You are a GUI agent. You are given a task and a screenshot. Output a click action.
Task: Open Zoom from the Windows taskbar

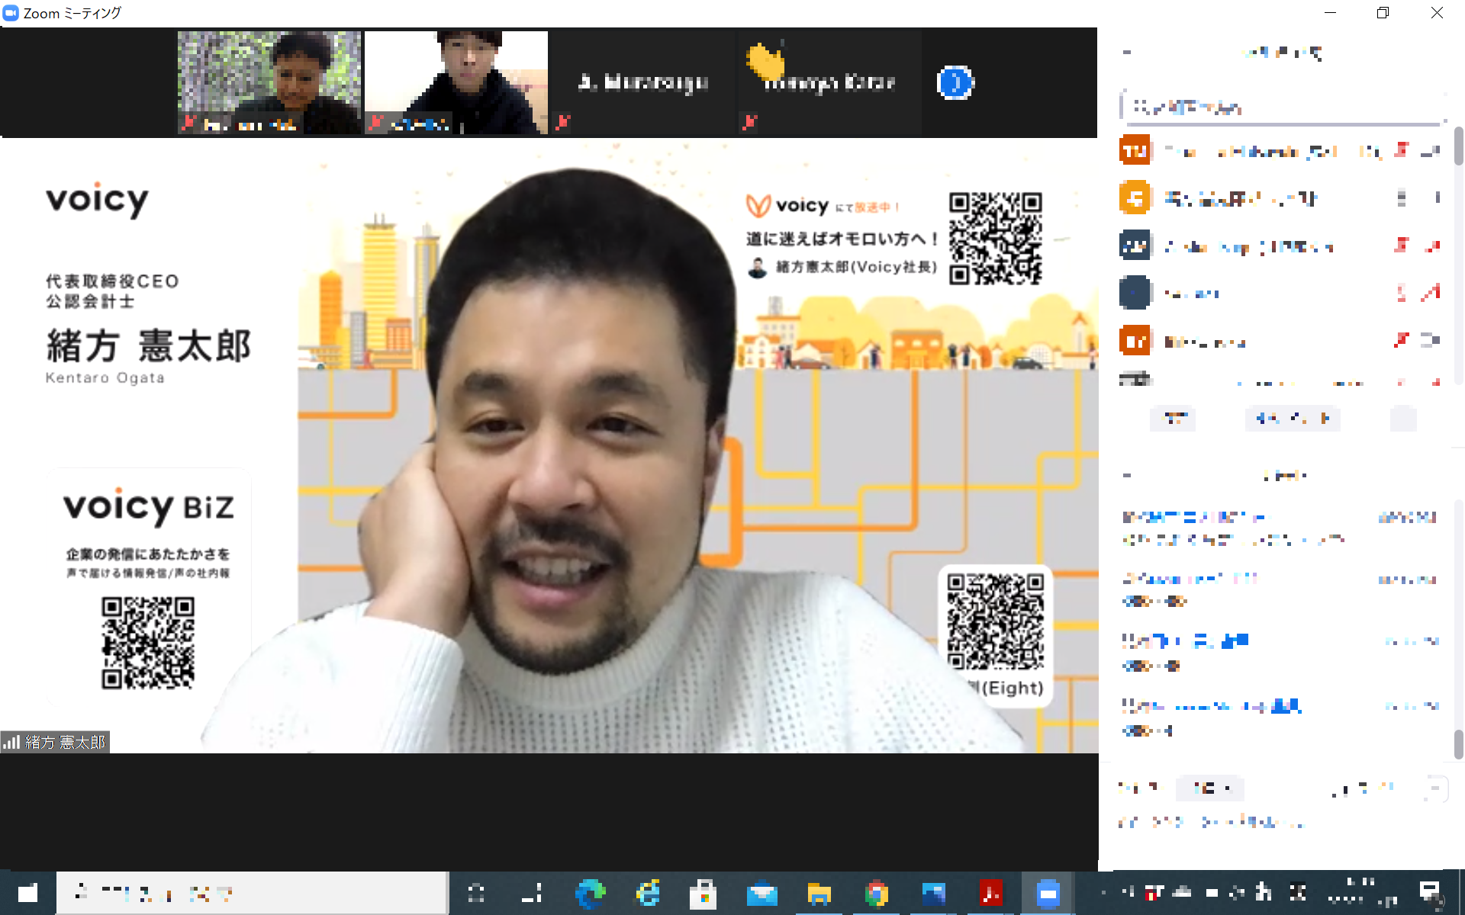point(1048,893)
